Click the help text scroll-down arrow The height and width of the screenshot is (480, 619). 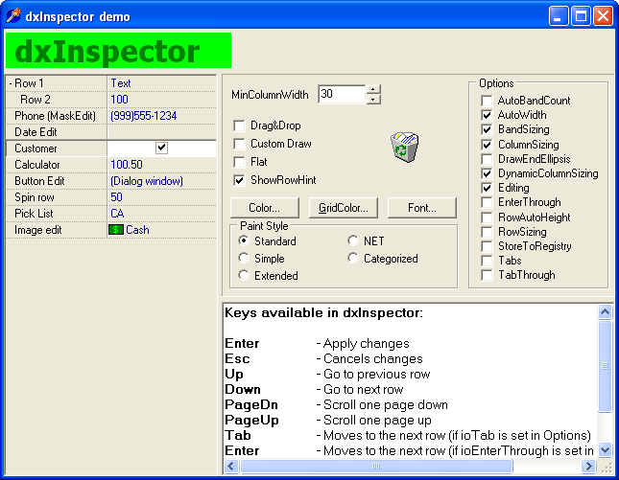pos(605,449)
